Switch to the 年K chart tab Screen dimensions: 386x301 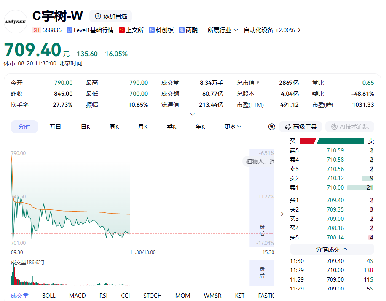point(200,127)
